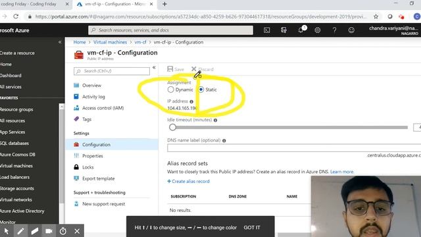Focus the resource menu Search (Ctrl+/) box

112,71
